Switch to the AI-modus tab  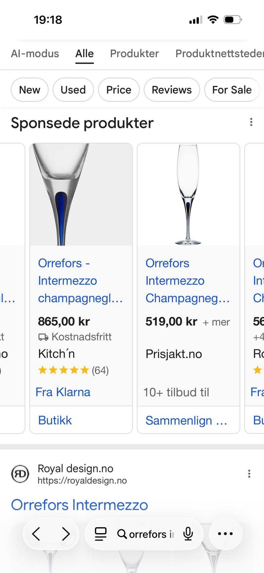click(35, 53)
